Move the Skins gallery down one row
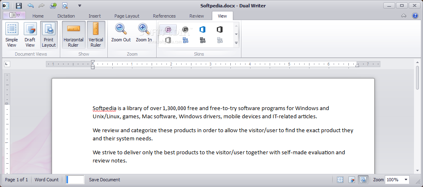Image resolution: width=423 pixels, height=187 pixels. point(237,34)
